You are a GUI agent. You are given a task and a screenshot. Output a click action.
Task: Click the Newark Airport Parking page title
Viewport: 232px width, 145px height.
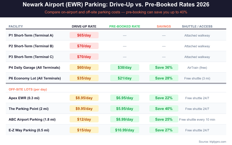click(116, 5)
